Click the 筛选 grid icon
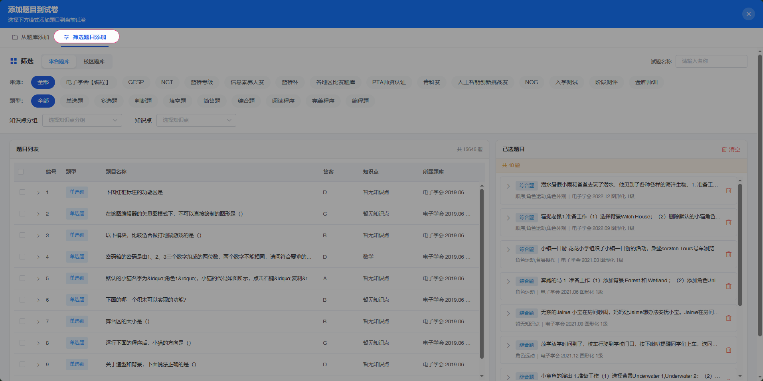Image resolution: width=763 pixels, height=381 pixels. [x=14, y=61]
